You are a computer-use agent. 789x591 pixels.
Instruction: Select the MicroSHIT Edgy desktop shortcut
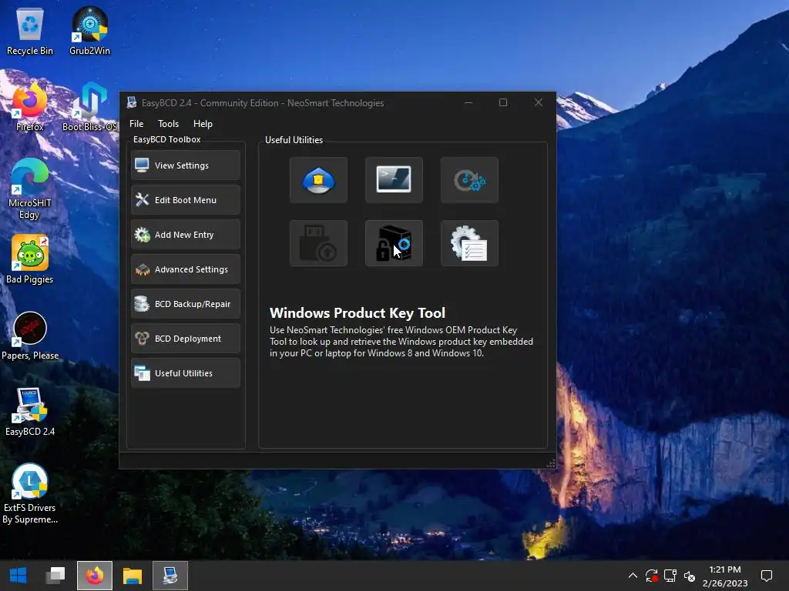30,189
